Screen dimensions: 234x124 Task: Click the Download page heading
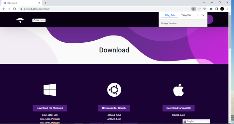point(114,50)
